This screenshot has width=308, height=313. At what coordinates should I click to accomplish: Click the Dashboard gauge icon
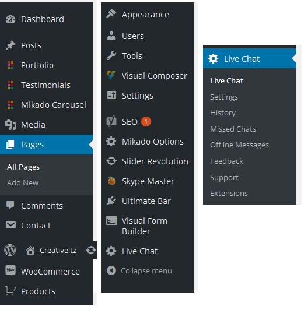pyautogui.click(x=10, y=19)
